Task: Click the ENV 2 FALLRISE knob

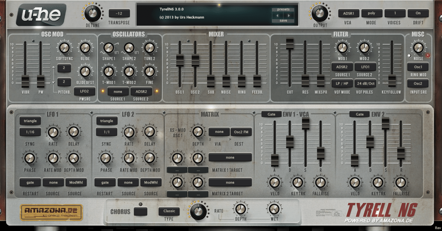Action: coord(401,182)
